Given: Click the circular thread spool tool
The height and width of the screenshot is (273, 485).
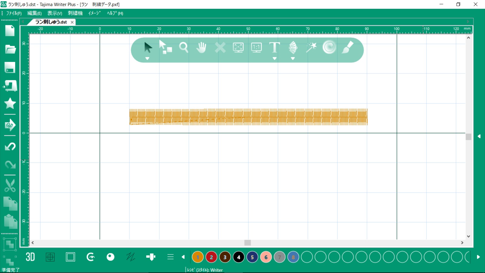Looking at the screenshot, I should (x=329, y=47).
